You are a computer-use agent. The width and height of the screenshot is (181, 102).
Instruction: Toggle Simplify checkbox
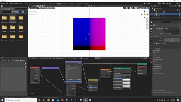[155, 57]
